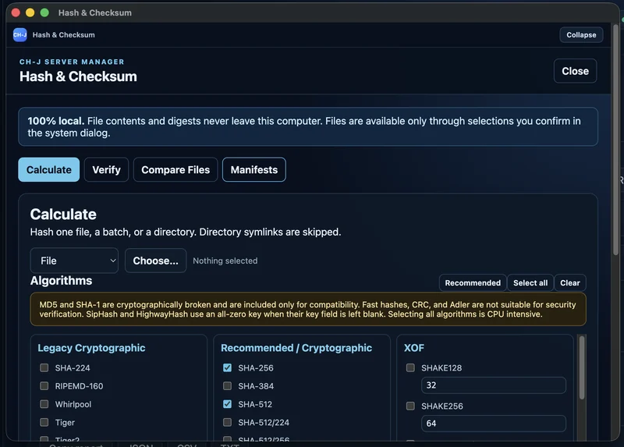624x447 pixels.
Task: Enable the RIPEMD-160 checkbox
Action: 44,385
